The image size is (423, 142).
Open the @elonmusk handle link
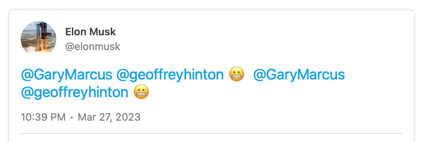(93, 47)
